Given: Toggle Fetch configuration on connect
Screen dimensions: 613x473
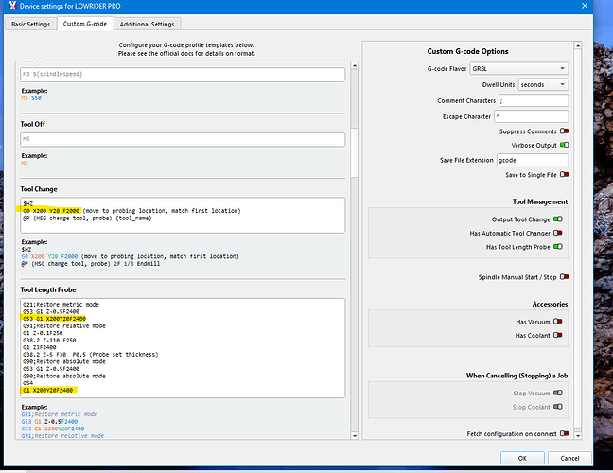Looking at the screenshot, I should click(564, 433).
